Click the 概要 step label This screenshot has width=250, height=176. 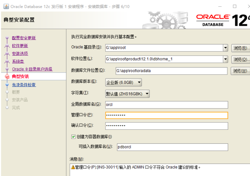click(16, 92)
